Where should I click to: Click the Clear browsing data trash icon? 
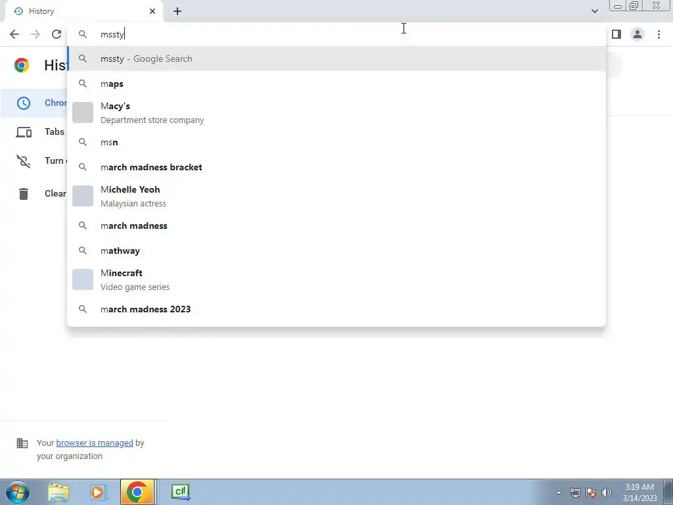point(24,194)
